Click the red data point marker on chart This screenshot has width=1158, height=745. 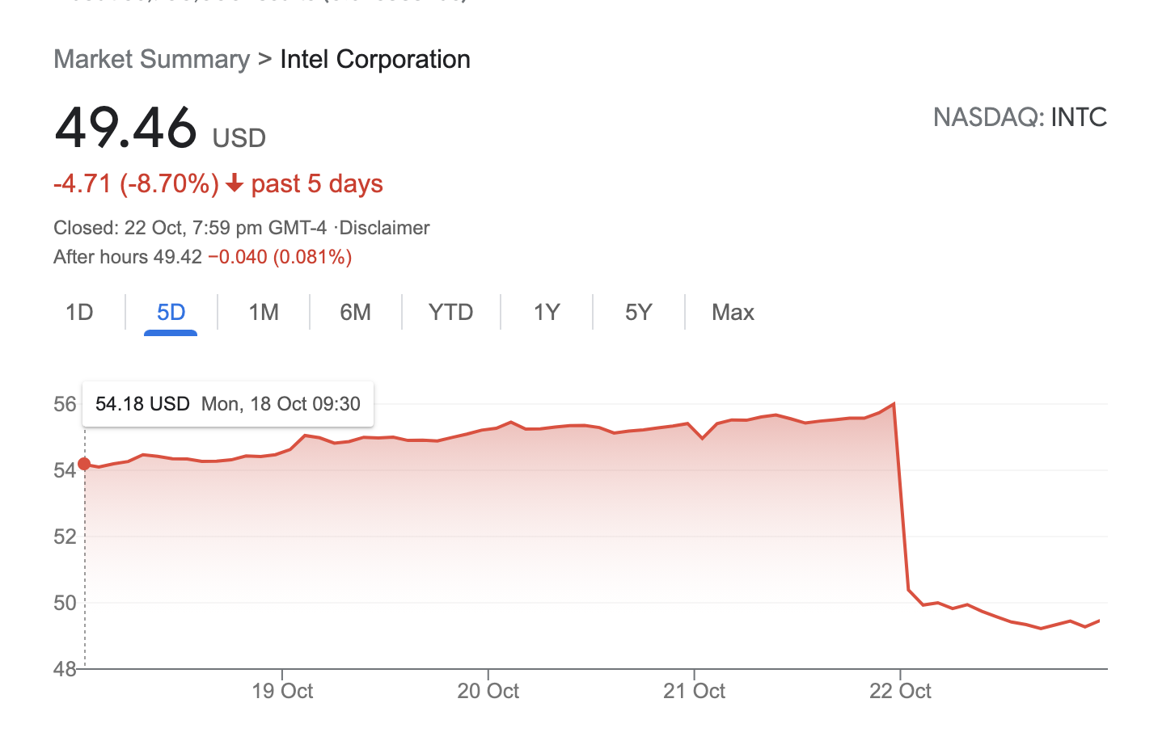[x=84, y=464]
